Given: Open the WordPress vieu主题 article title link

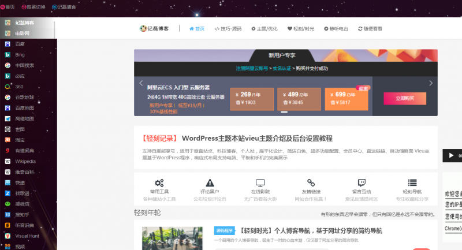Looking at the screenshot, I should pyautogui.click(x=257, y=139).
